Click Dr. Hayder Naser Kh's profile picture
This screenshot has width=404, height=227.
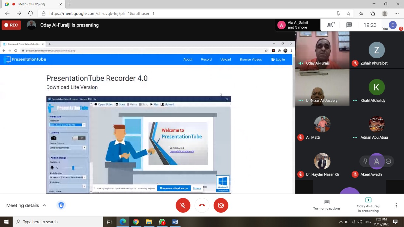coord(322,161)
